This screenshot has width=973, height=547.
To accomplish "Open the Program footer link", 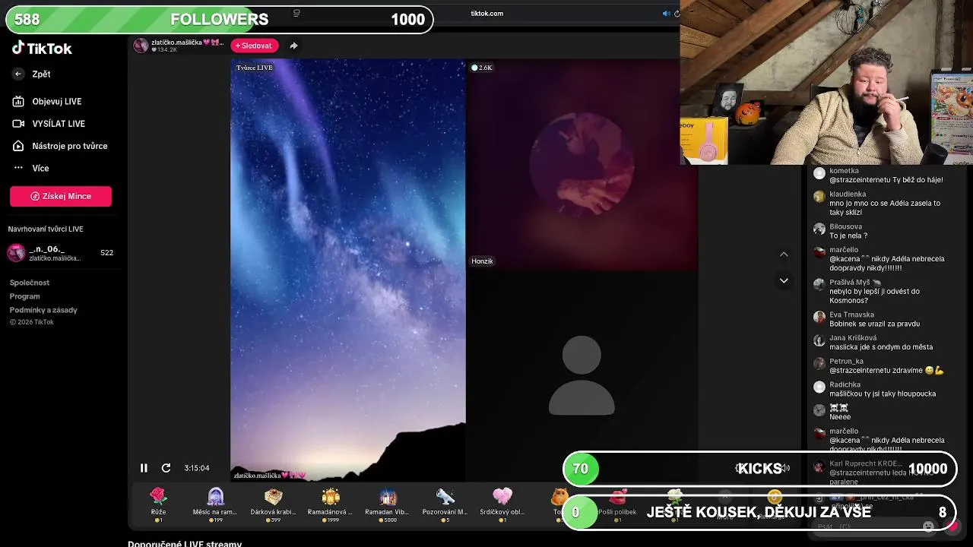I will (24, 296).
